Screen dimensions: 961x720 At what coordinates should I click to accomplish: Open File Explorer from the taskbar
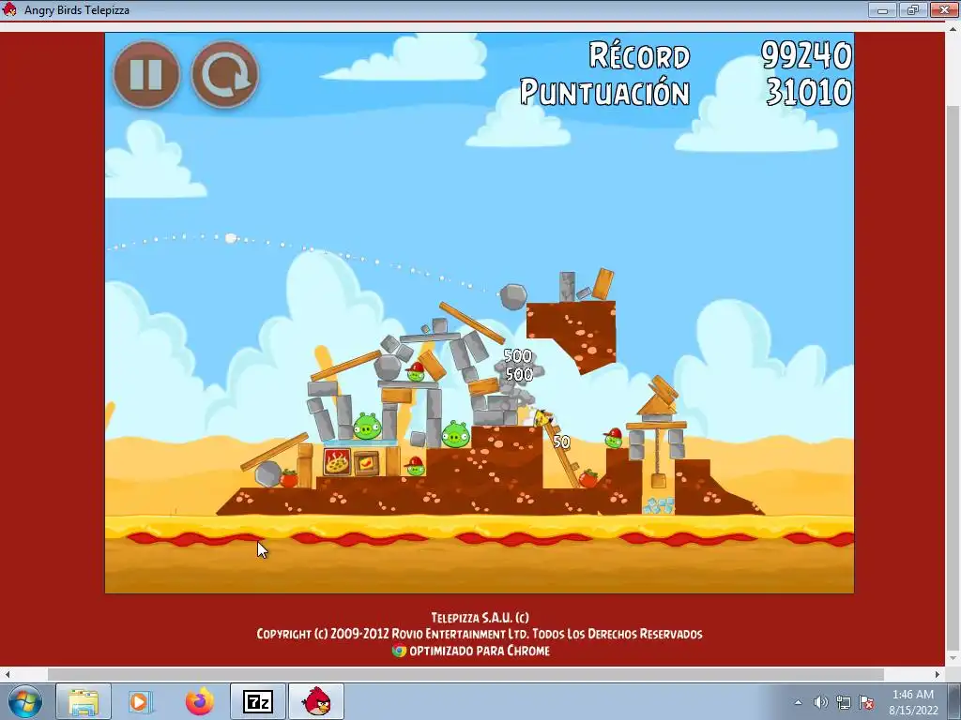point(84,701)
